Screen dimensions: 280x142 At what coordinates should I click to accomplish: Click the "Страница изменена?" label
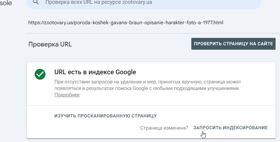tap(164, 128)
